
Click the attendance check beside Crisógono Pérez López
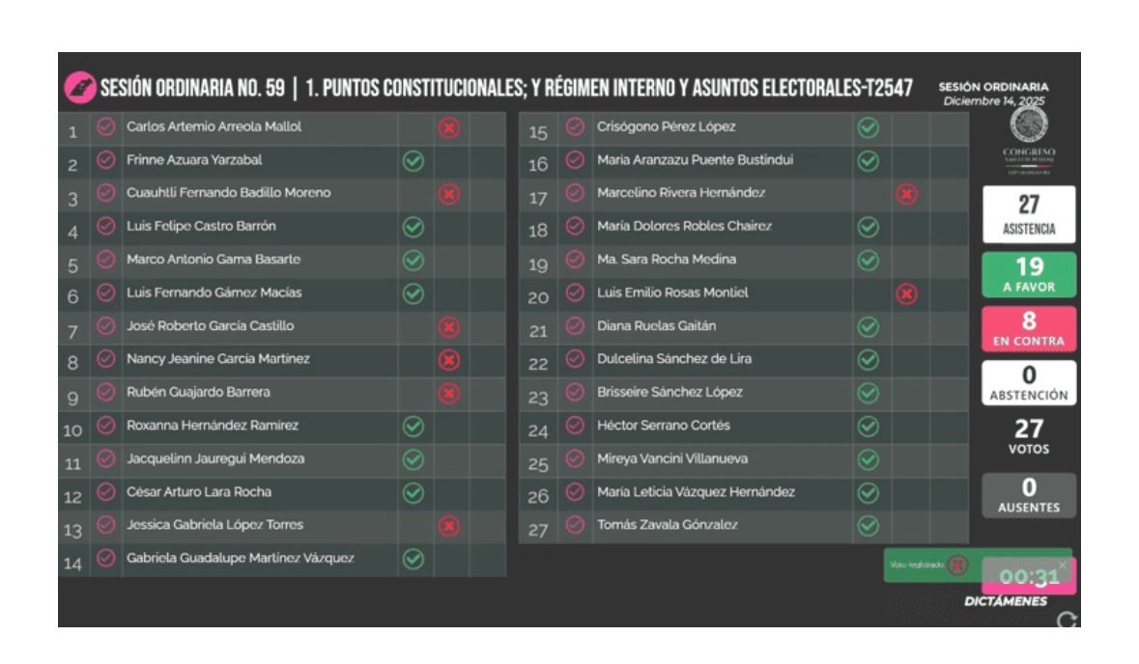575,127
